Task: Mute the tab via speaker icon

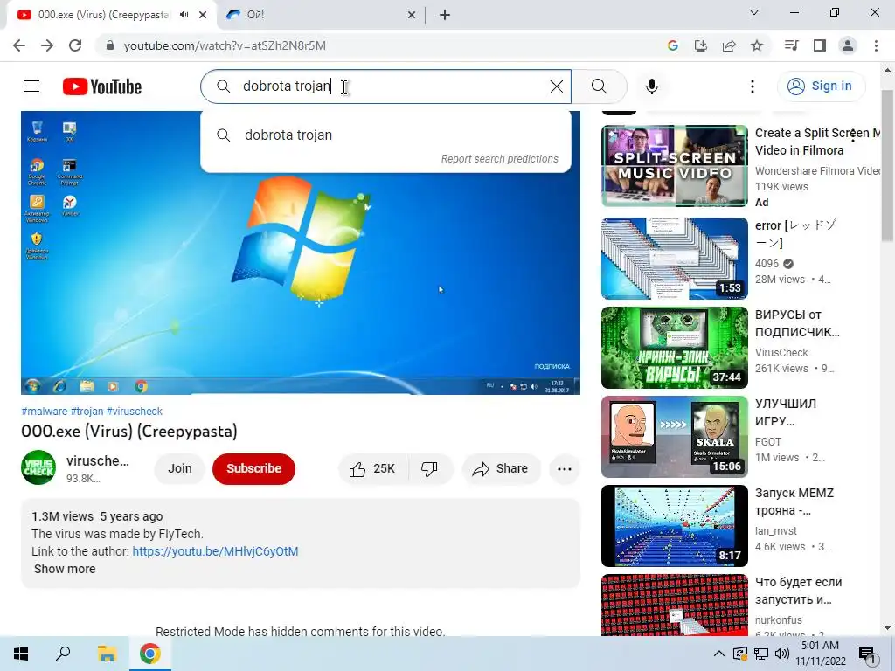Action: [184, 15]
